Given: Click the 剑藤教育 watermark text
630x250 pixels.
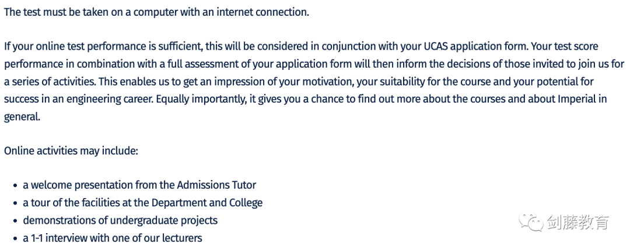Looking at the screenshot, I should (577, 222).
